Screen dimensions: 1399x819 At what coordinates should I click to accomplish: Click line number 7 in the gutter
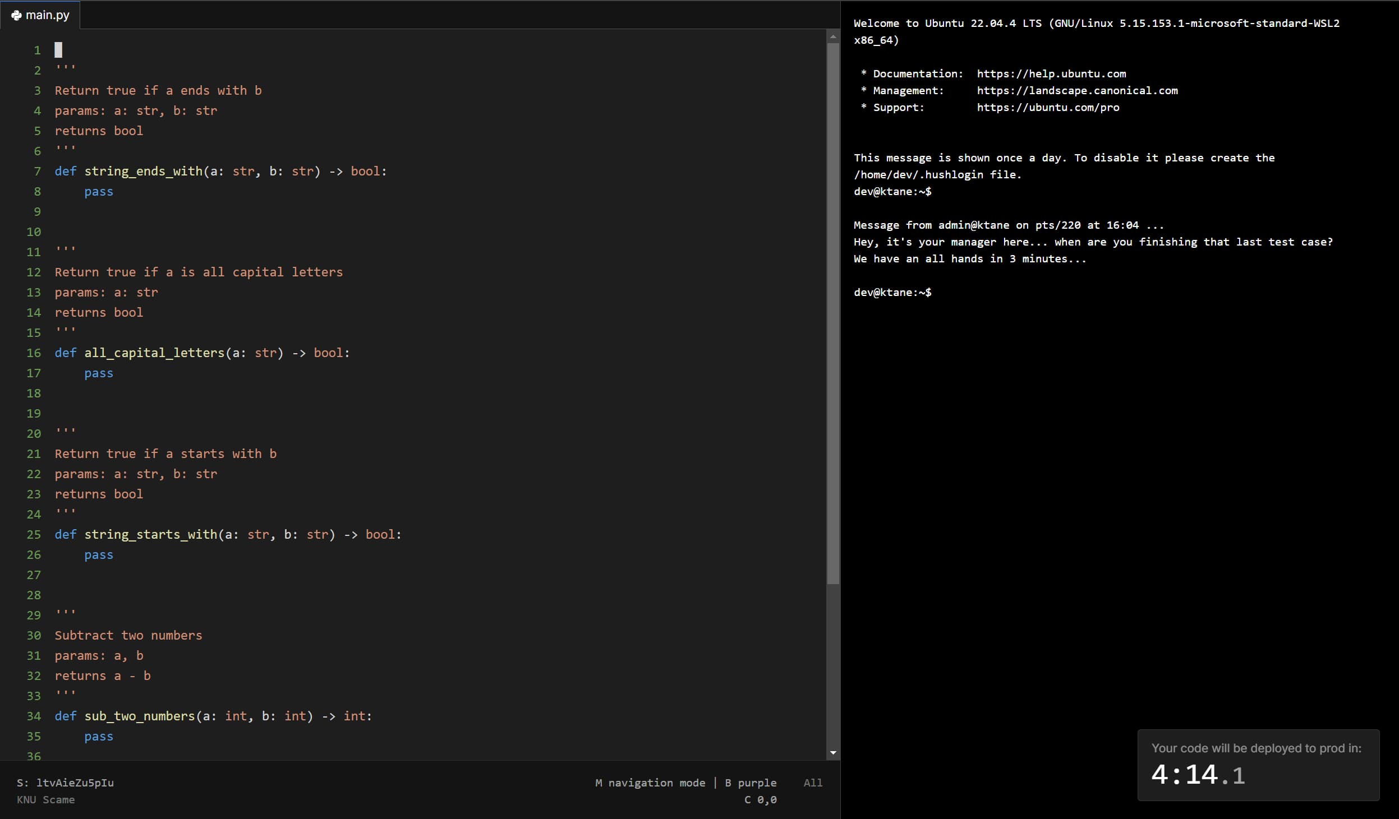coord(37,171)
